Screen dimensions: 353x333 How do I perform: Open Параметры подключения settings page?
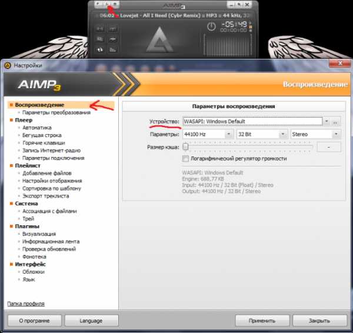point(54,158)
